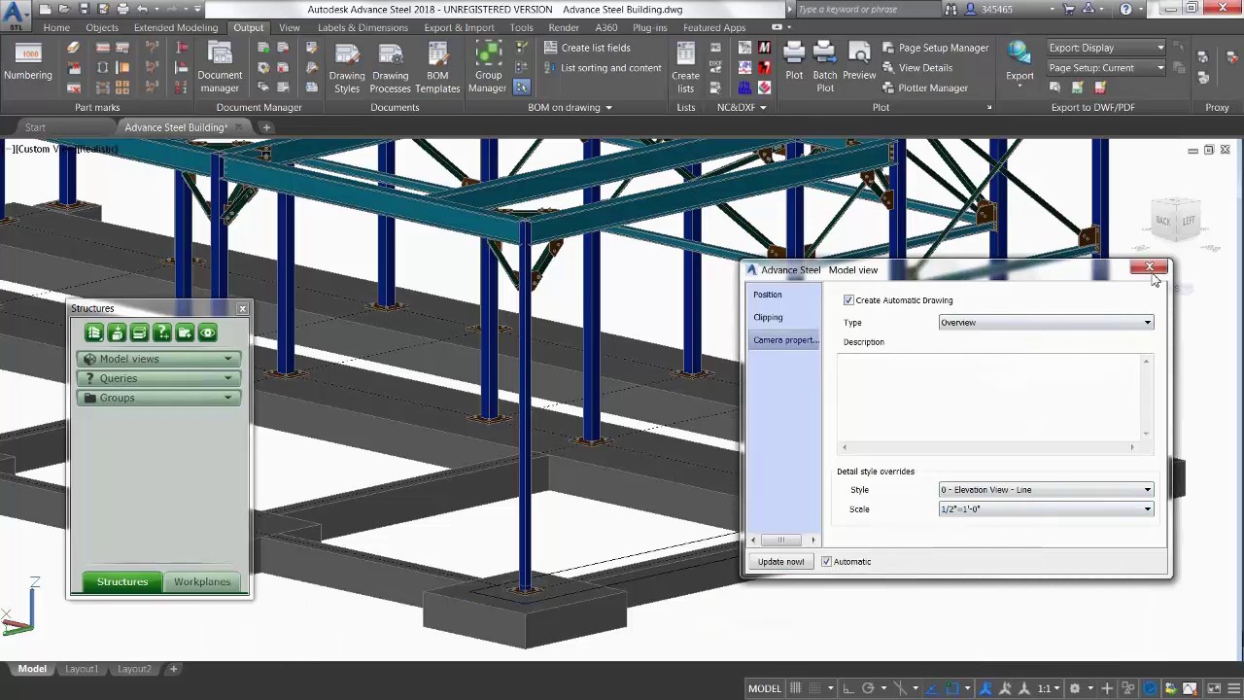Expand the Groups section
The height and width of the screenshot is (700, 1244).
(158, 398)
